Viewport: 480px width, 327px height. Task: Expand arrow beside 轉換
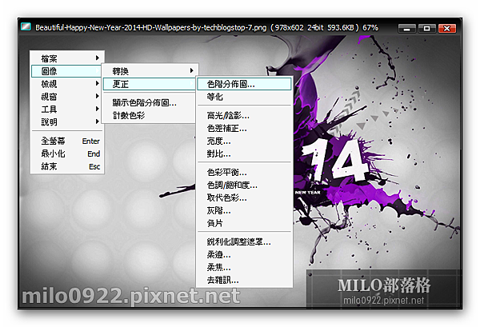(x=191, y=70)
